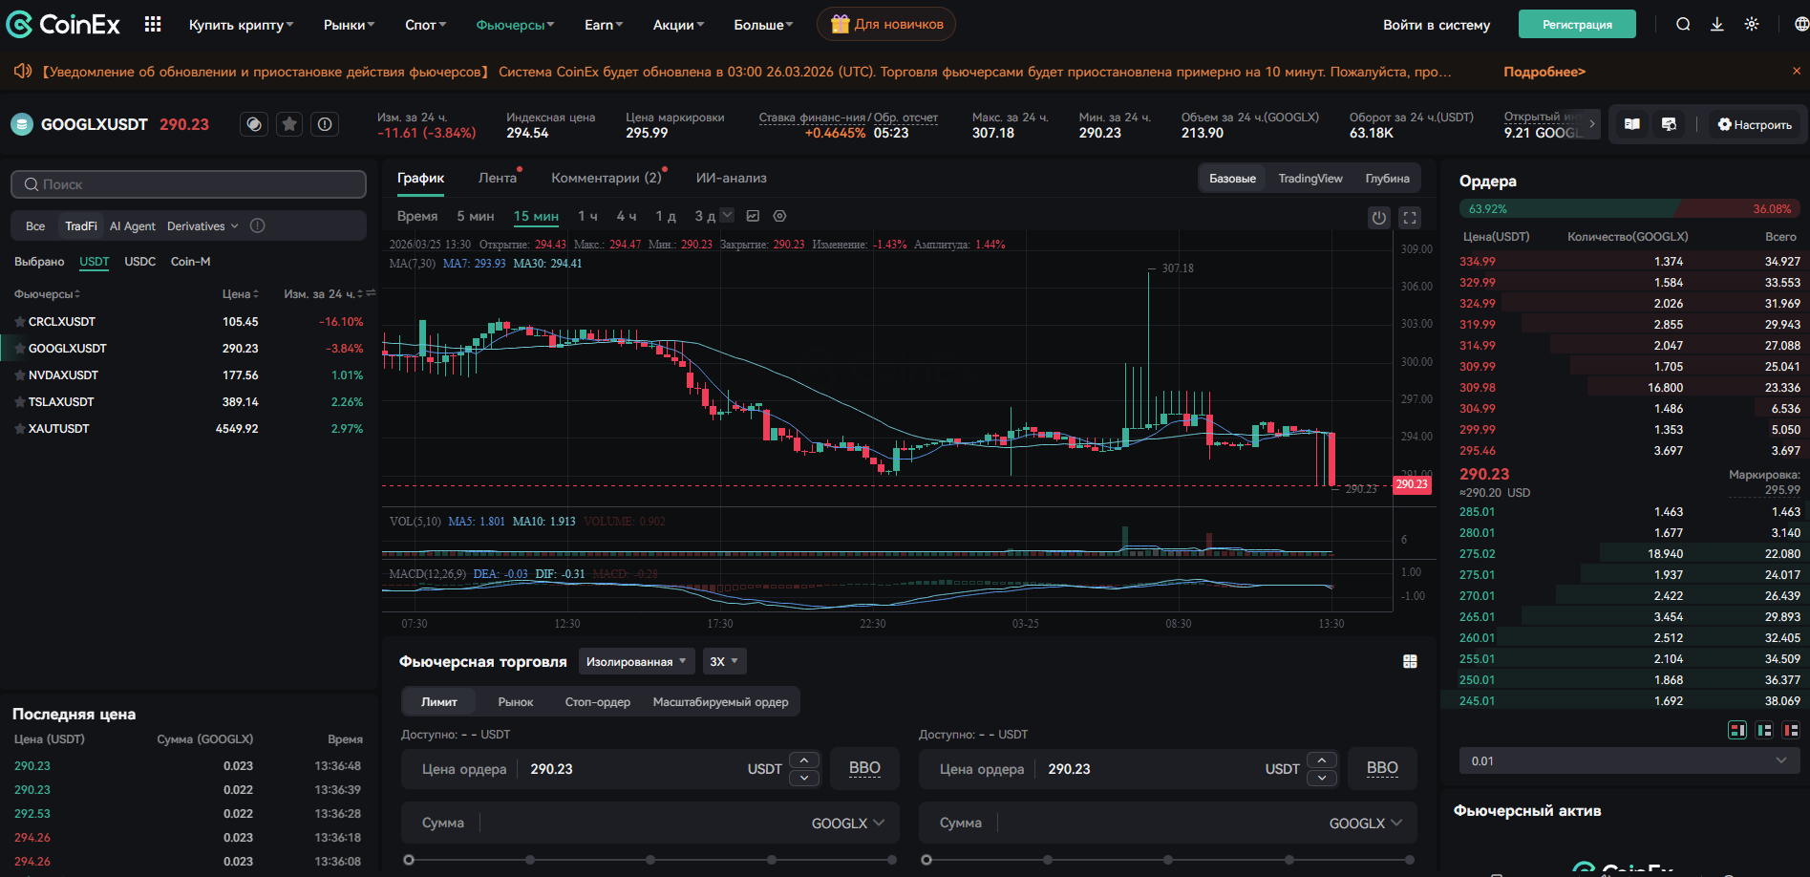Screen dimensions: 1810x877
Task: Toggle the light/dark theme switch
Action: pos(1752,24)
